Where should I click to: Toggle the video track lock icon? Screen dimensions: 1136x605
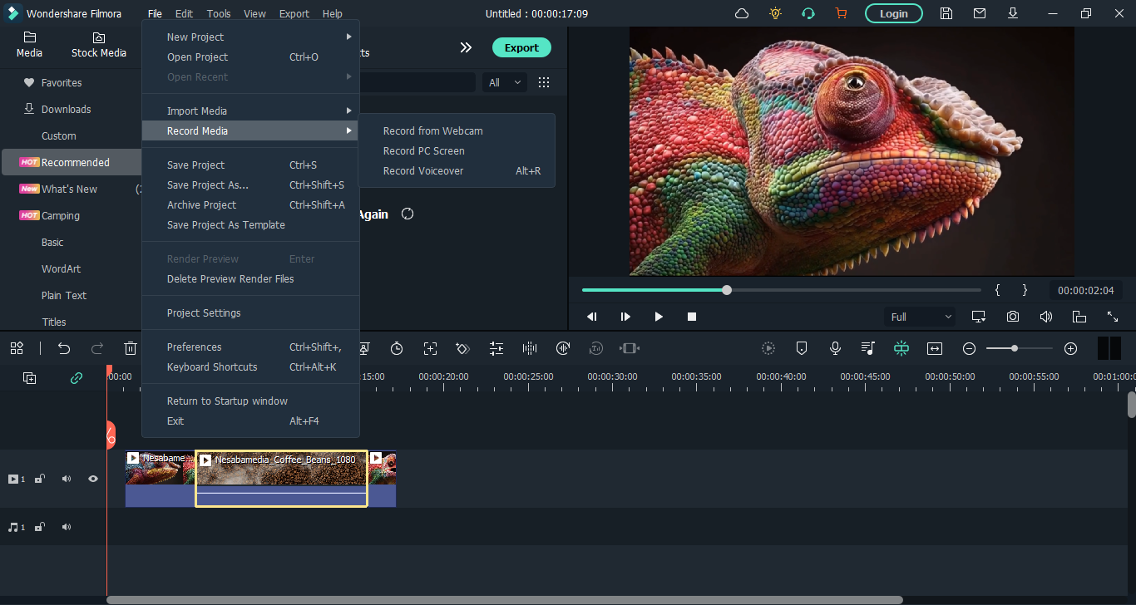pos(40,479)
